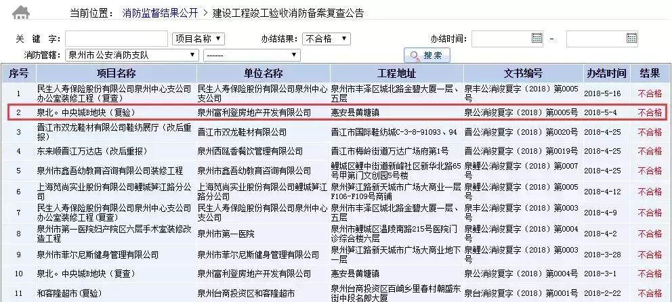Click the 单位名称 column header
The width and height of the screenshot is (672, 302).
tap(263, 73)
